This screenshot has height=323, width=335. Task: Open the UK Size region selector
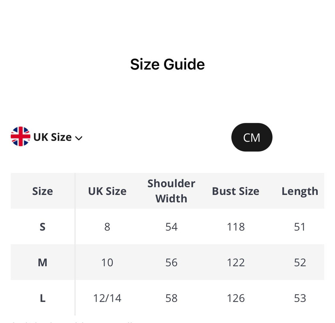(52, 137)
